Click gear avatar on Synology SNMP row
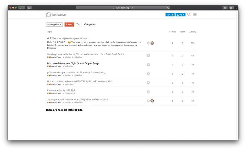 [x=148, y=101]
